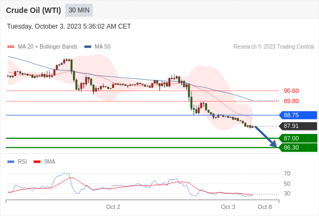Select the Oct 3 date axis marker

click(228, 207)
